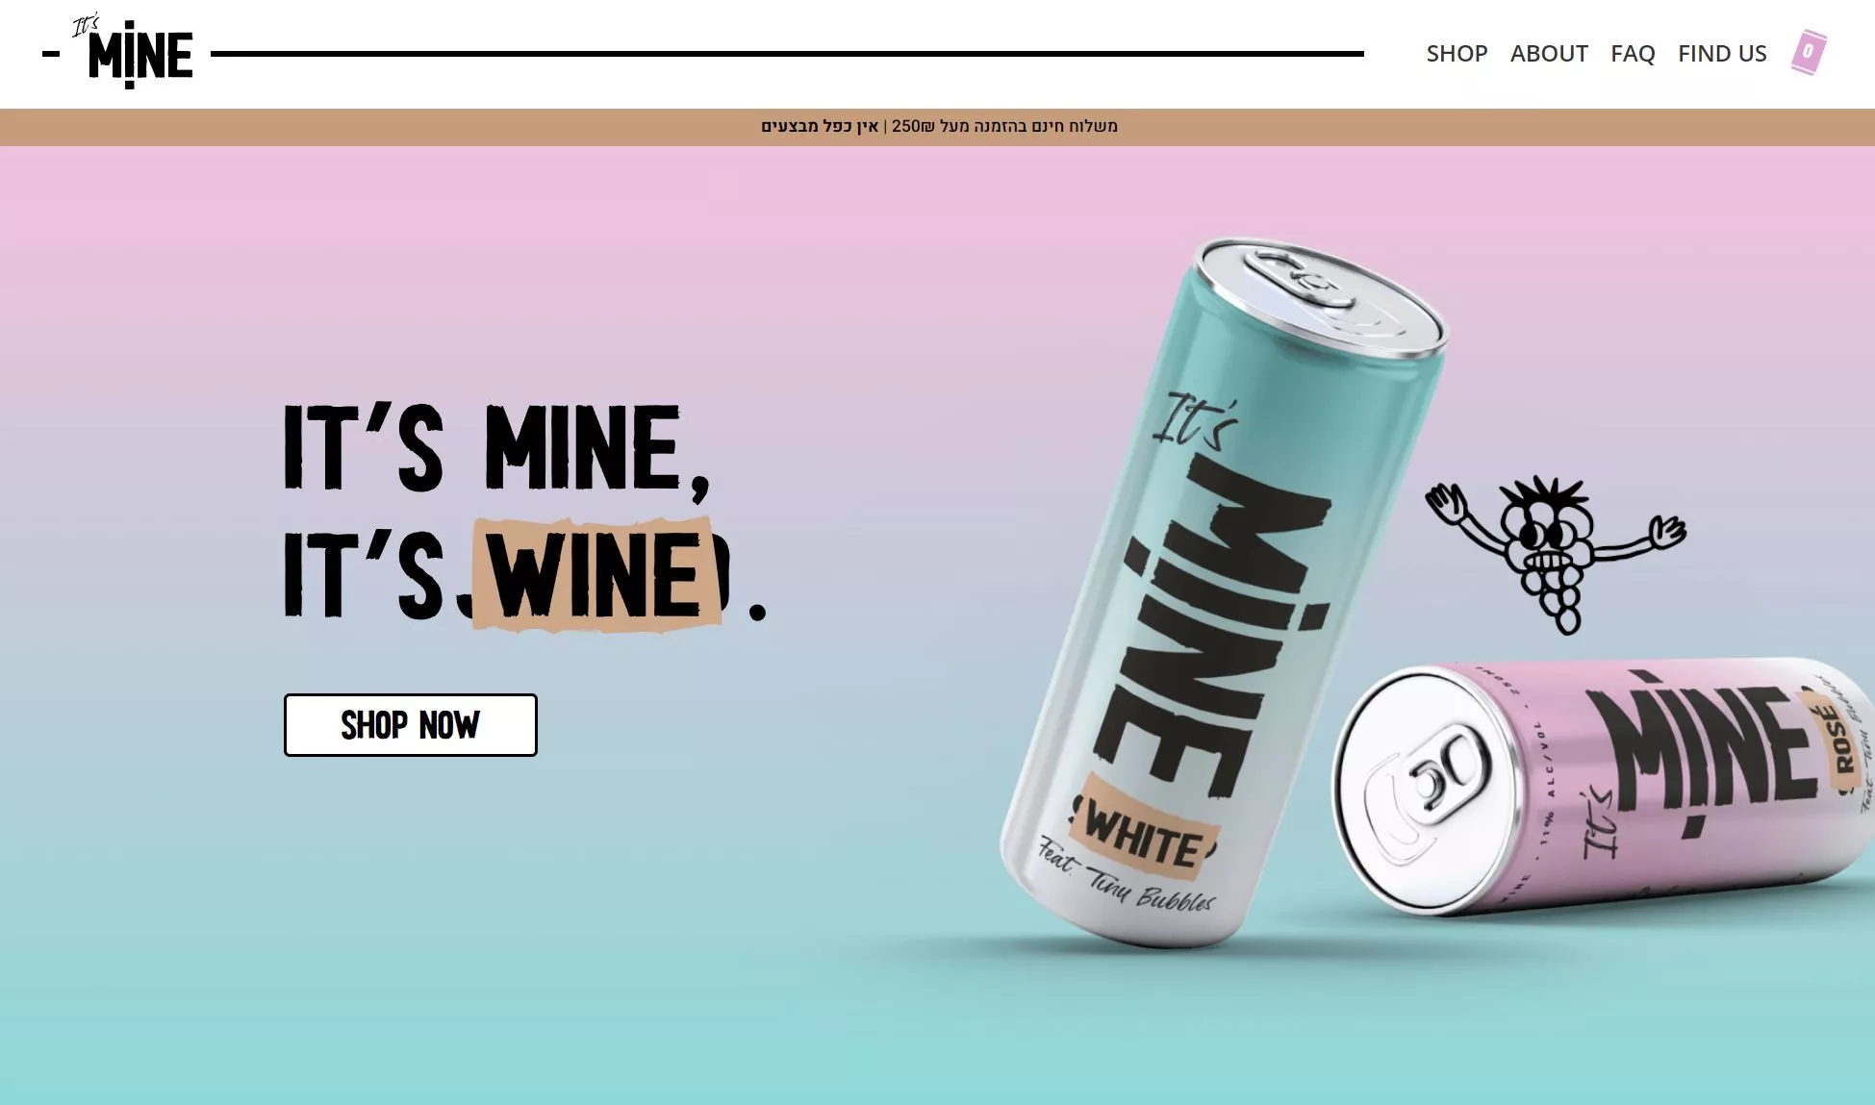1875x1105 pixels.
Task: Select the FIND US link
Action: coord(1722,54)
